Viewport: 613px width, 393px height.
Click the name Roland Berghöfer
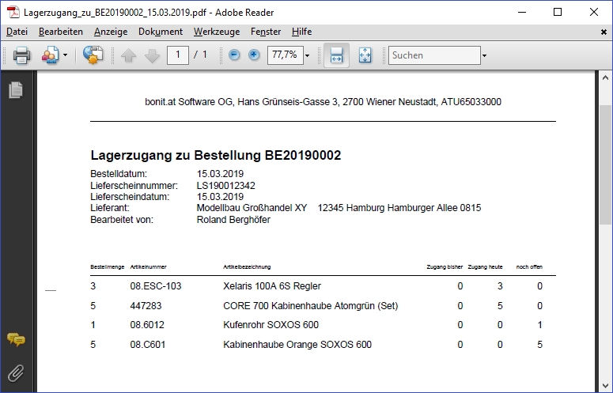tap(233, 220)
